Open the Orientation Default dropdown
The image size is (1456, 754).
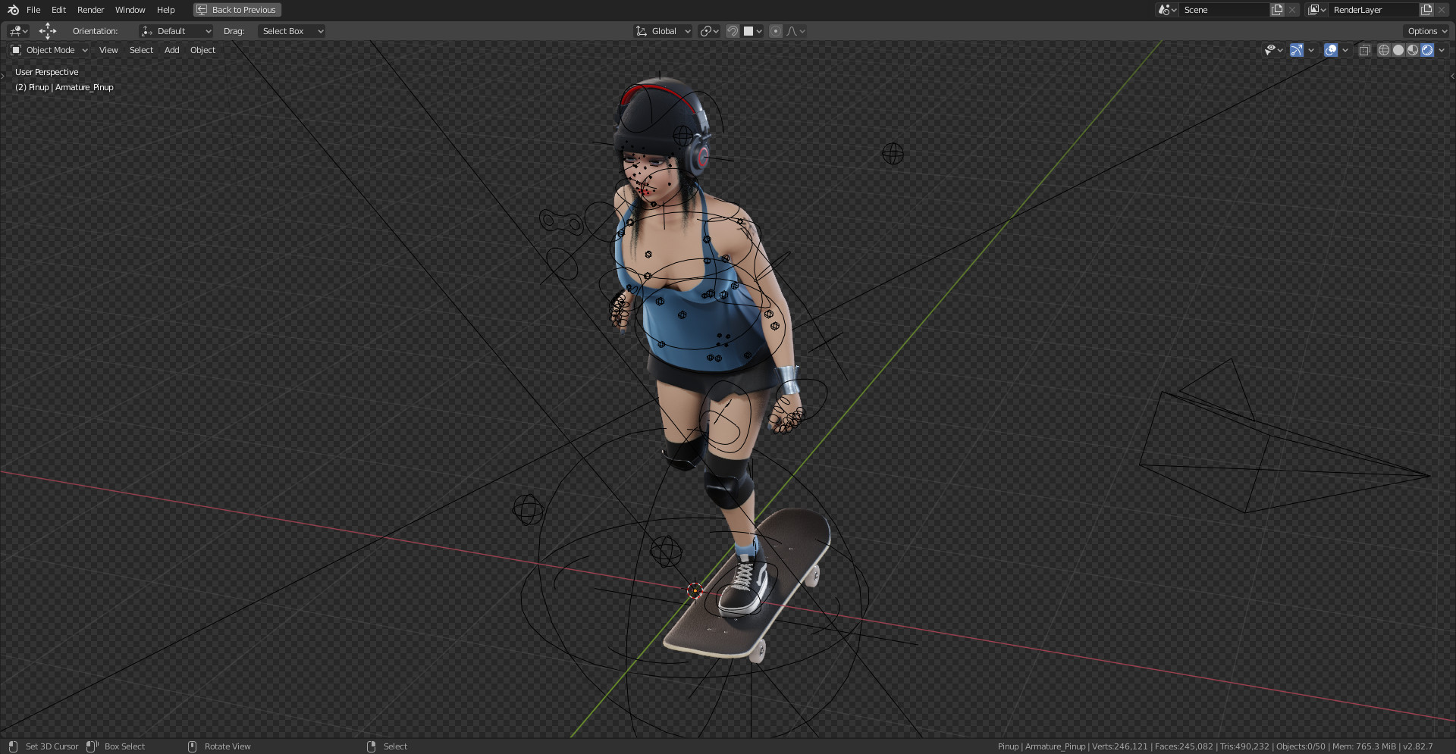click(x=177, y=31)
